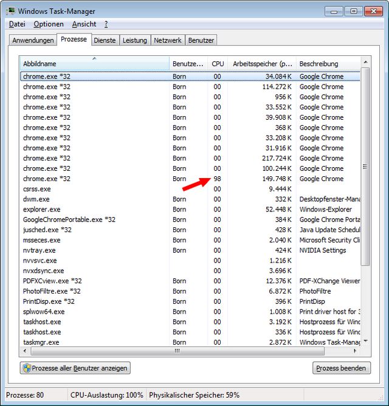Image resolution: width=389 pixels, height=406 pixels.
Task: Click the horizontal scrollbar left arrow
Action: [25, 351]
